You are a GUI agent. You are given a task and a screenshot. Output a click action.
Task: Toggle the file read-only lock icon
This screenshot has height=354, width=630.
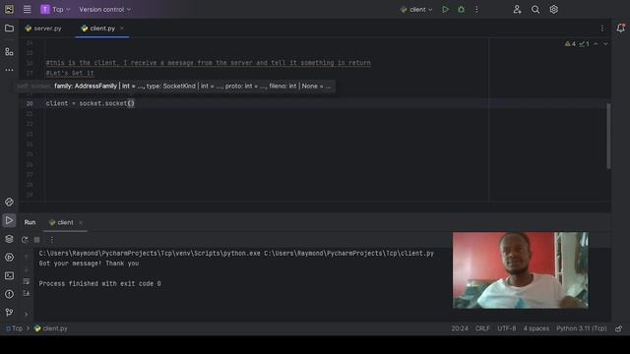pyautogui.click(x=619, y=328)
